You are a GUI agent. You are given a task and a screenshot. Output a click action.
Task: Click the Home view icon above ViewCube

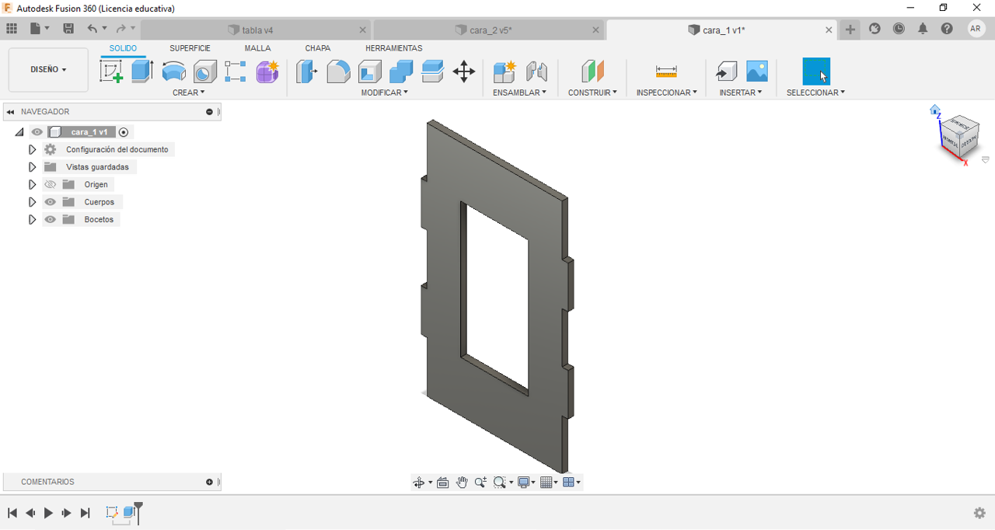click(935, 110)
